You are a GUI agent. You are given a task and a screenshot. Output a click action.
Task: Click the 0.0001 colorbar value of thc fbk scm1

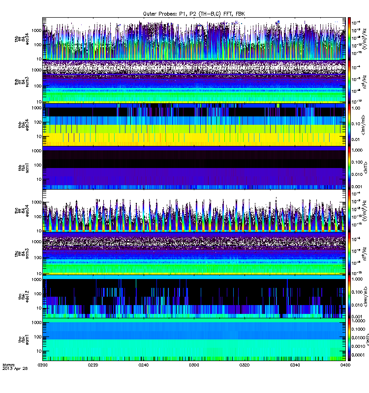pyautogui.click(x=359, y=355)
